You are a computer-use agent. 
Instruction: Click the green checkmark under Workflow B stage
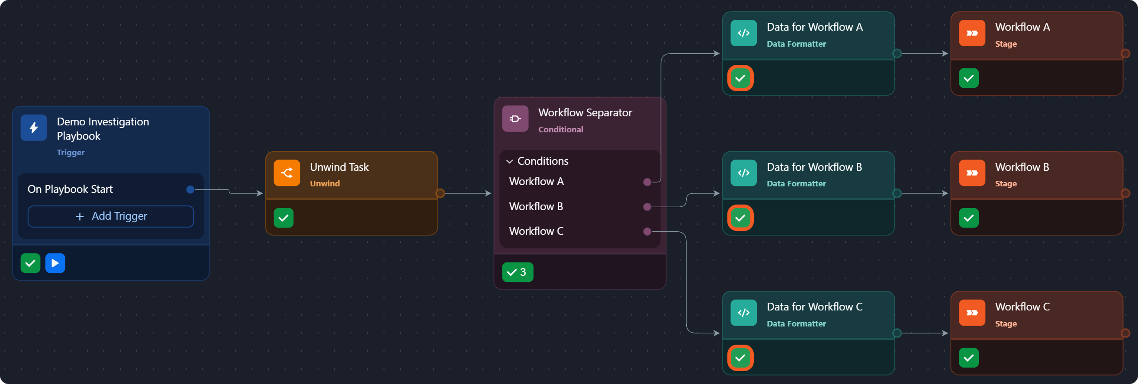[969, 218]
